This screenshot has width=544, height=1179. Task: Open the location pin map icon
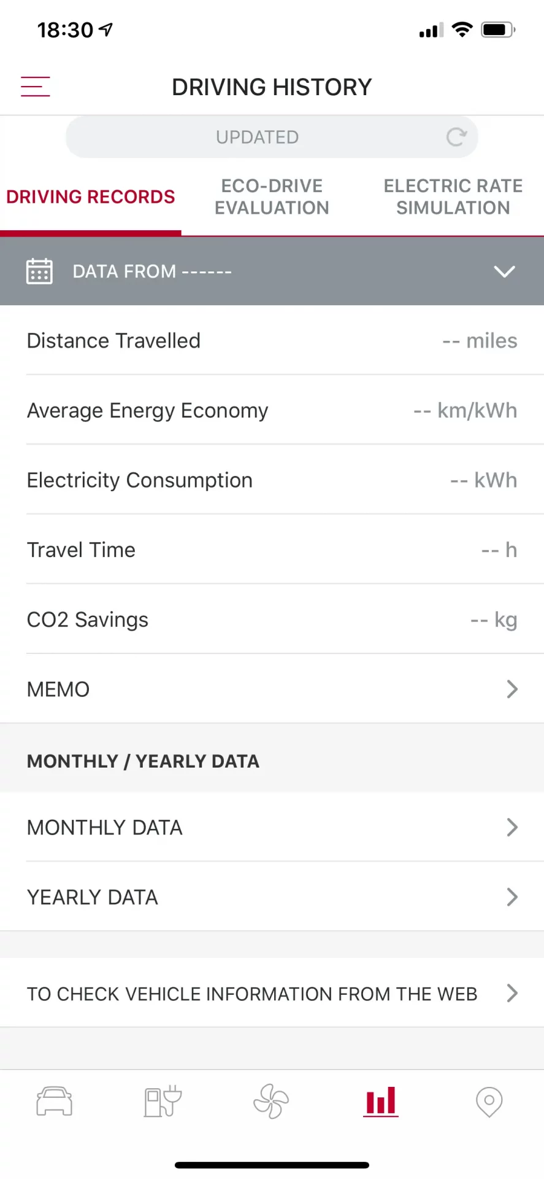pyautogui.click(x=489, y=1102)
